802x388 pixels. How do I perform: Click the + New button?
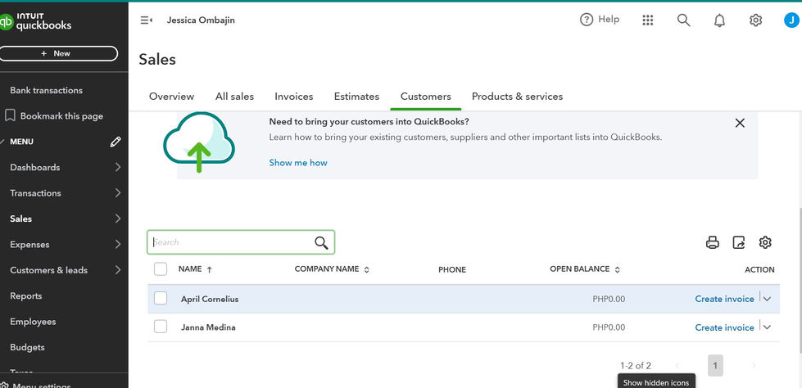(58, 53)
